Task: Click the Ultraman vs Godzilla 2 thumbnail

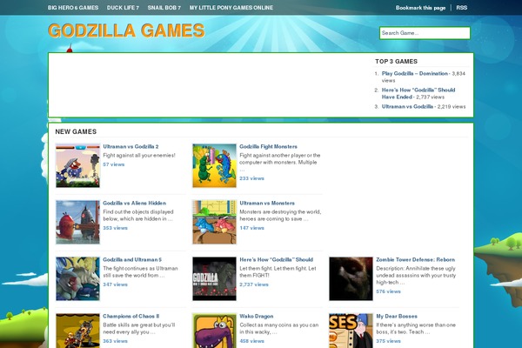Action: point(78,165)
